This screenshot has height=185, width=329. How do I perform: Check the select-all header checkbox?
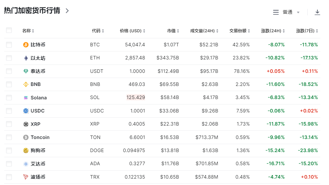9,30
